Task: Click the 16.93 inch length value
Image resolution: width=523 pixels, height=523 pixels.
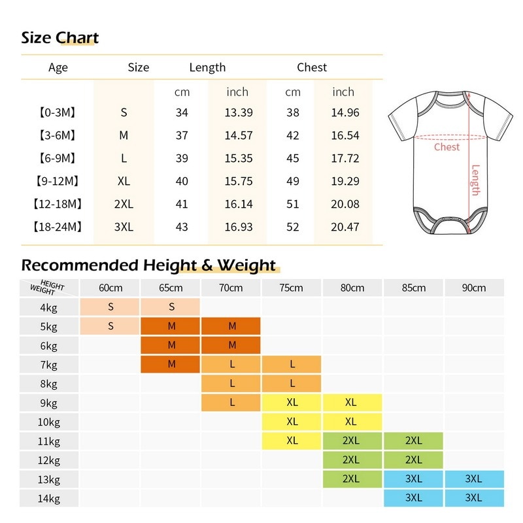Action: tap(239, 227)
